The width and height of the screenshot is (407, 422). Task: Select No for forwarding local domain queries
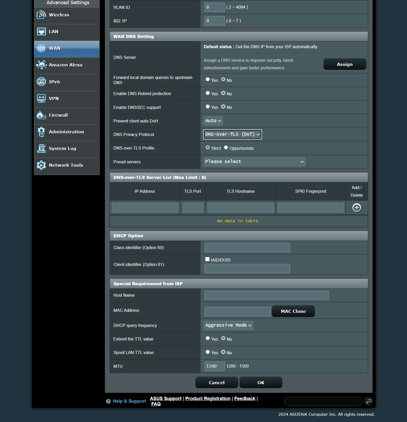click(x=223, y=79)
